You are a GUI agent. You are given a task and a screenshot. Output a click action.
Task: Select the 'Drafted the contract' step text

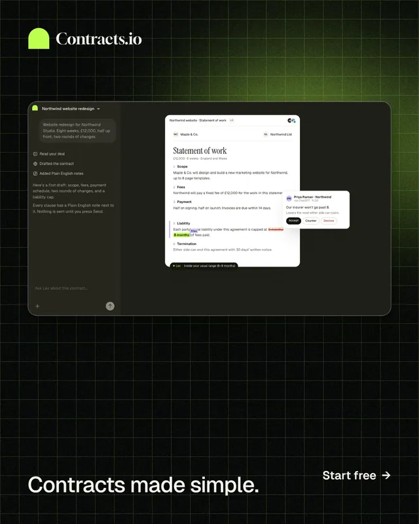click(x=56, y=164)
